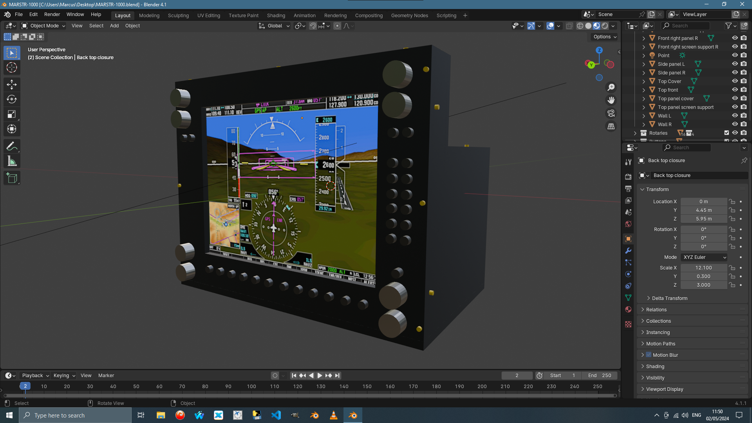Select the Measure tool
This screenshot has height=423, width=752.
(x=12, y=161)
